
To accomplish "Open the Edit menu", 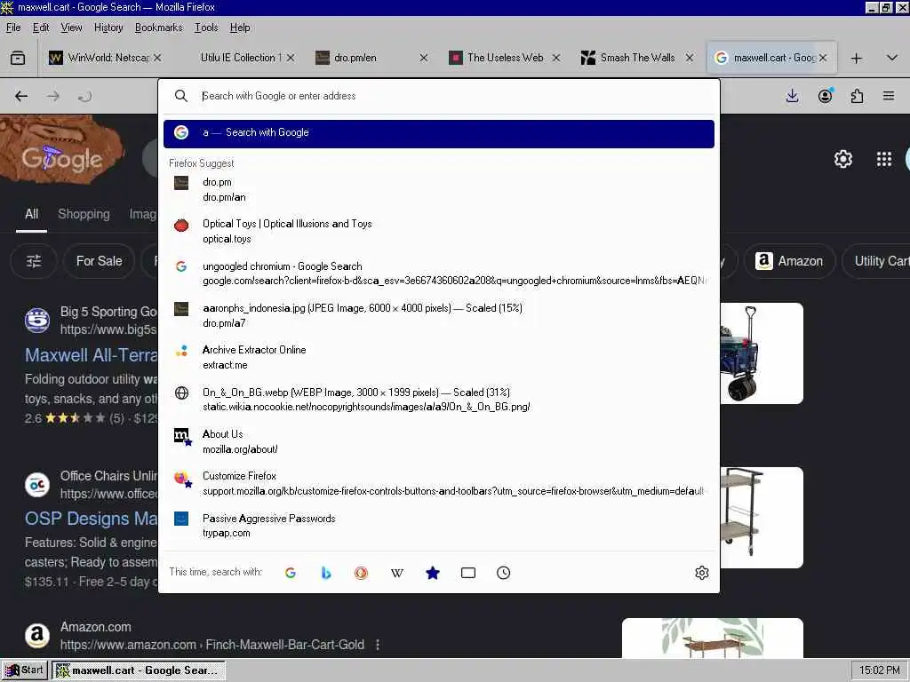I will pyautogui.click(x=41, y=28).
